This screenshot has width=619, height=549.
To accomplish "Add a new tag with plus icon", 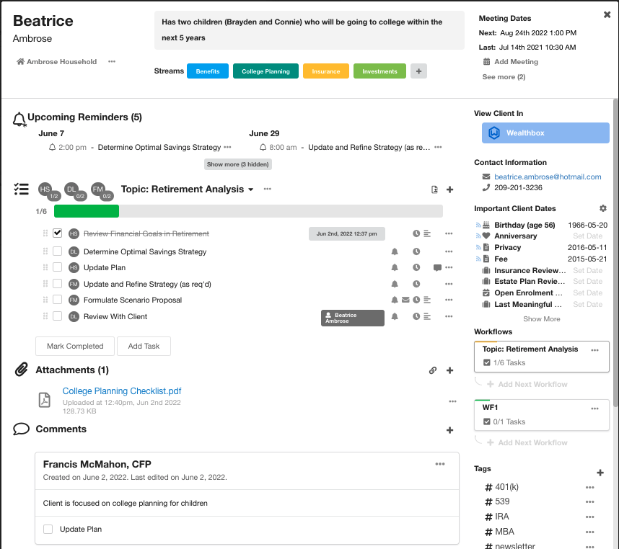I will pyautogui.click(x=600, y=473).
